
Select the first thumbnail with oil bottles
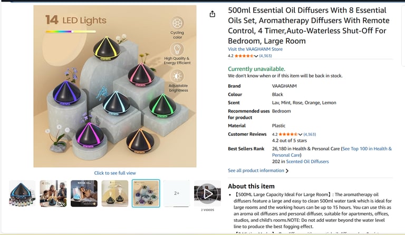(x=22, y=193)
